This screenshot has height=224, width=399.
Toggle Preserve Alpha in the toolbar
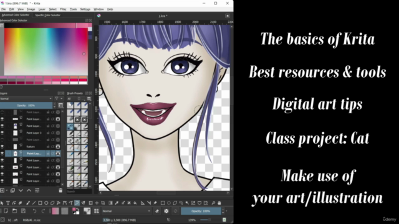pos(166,211)
